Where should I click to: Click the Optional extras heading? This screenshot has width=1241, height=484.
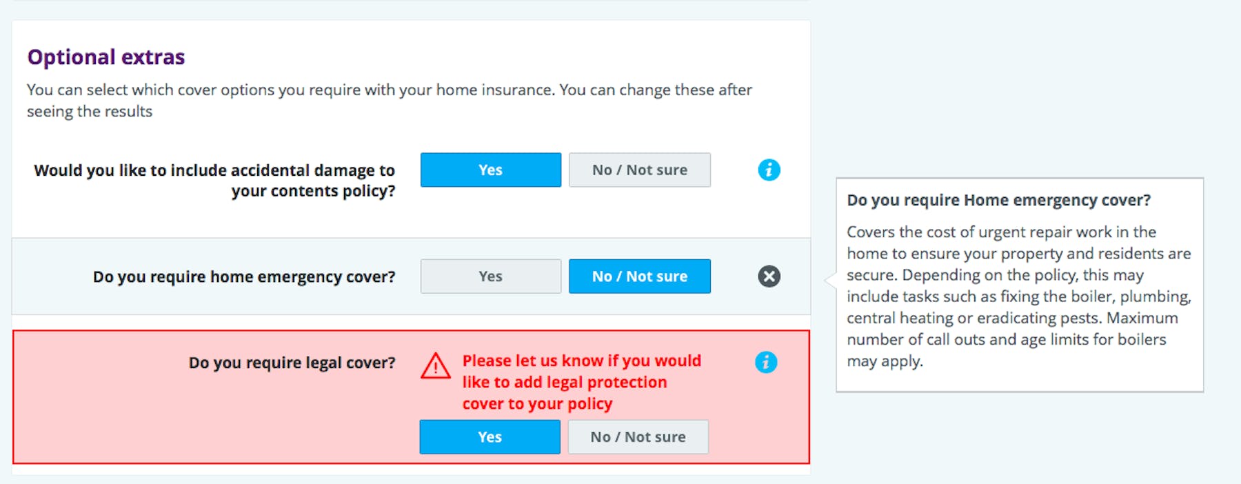[106, 57]
